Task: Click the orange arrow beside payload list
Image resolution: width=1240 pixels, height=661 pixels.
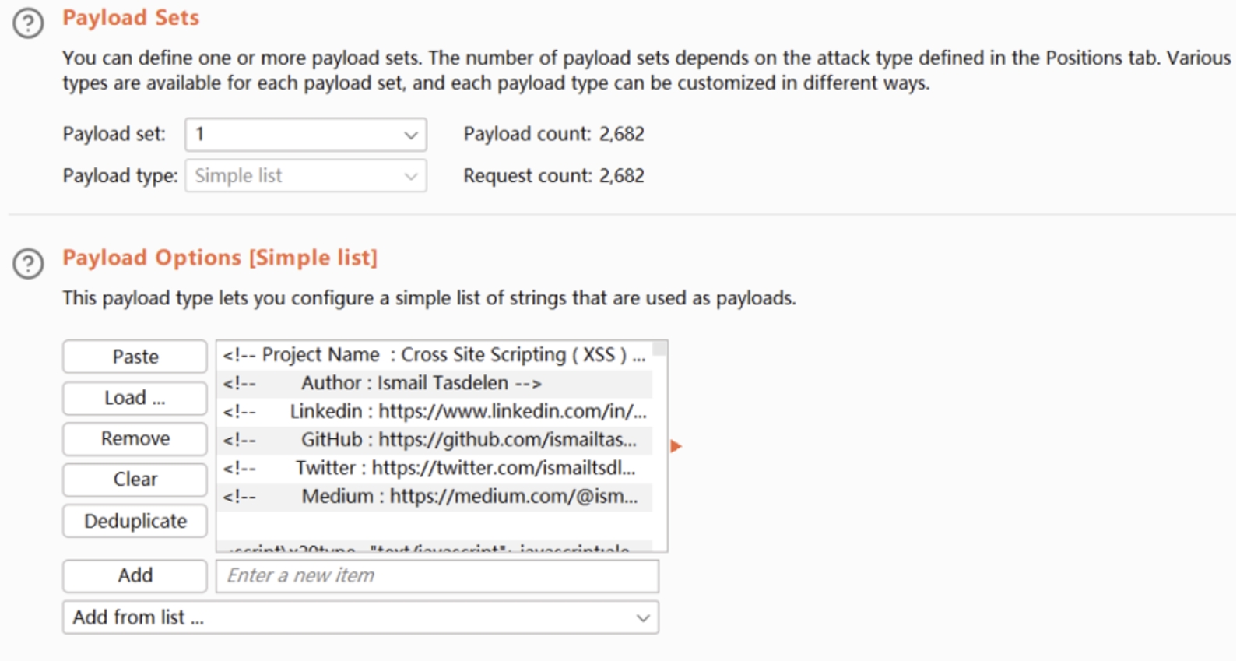Action: [x=676, y=446]
